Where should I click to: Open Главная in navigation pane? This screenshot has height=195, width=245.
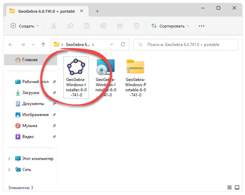click(x=31, y=60)
